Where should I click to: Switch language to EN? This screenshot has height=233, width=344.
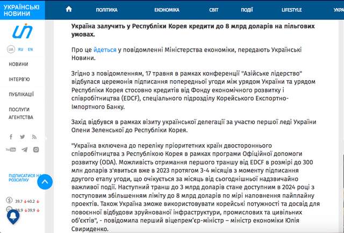(31, 49)
